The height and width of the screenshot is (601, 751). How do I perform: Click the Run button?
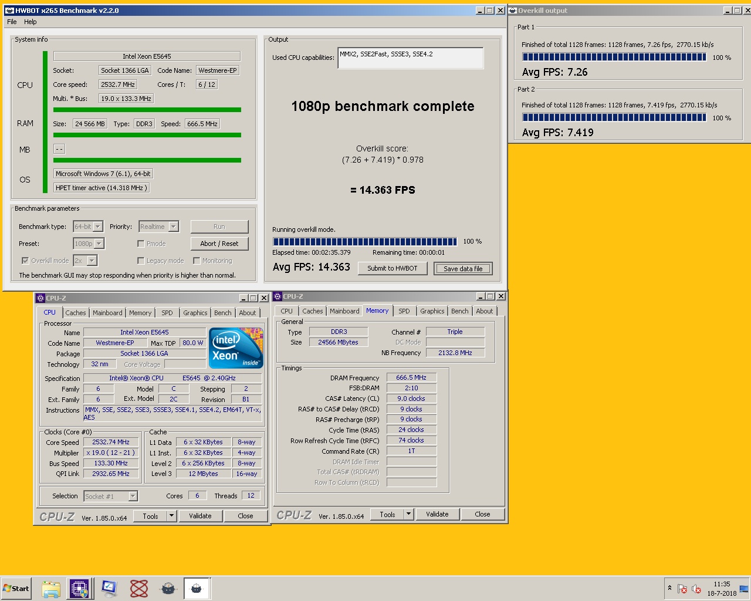point(219,227)
